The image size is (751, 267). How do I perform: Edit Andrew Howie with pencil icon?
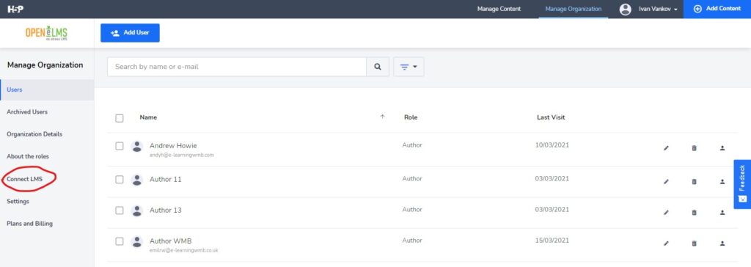pyautogui.click(x=666, y=148)
